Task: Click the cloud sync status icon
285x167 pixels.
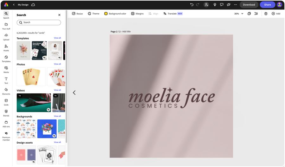Action: point(33,5)
